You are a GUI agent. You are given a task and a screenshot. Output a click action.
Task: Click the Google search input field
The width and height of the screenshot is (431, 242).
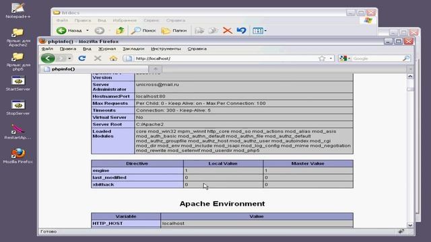point(377,58)
